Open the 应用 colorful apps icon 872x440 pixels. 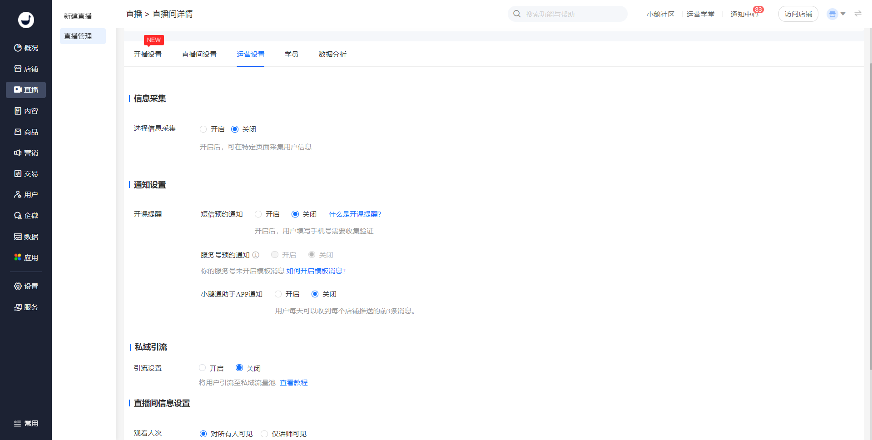[x=18, y=257]
